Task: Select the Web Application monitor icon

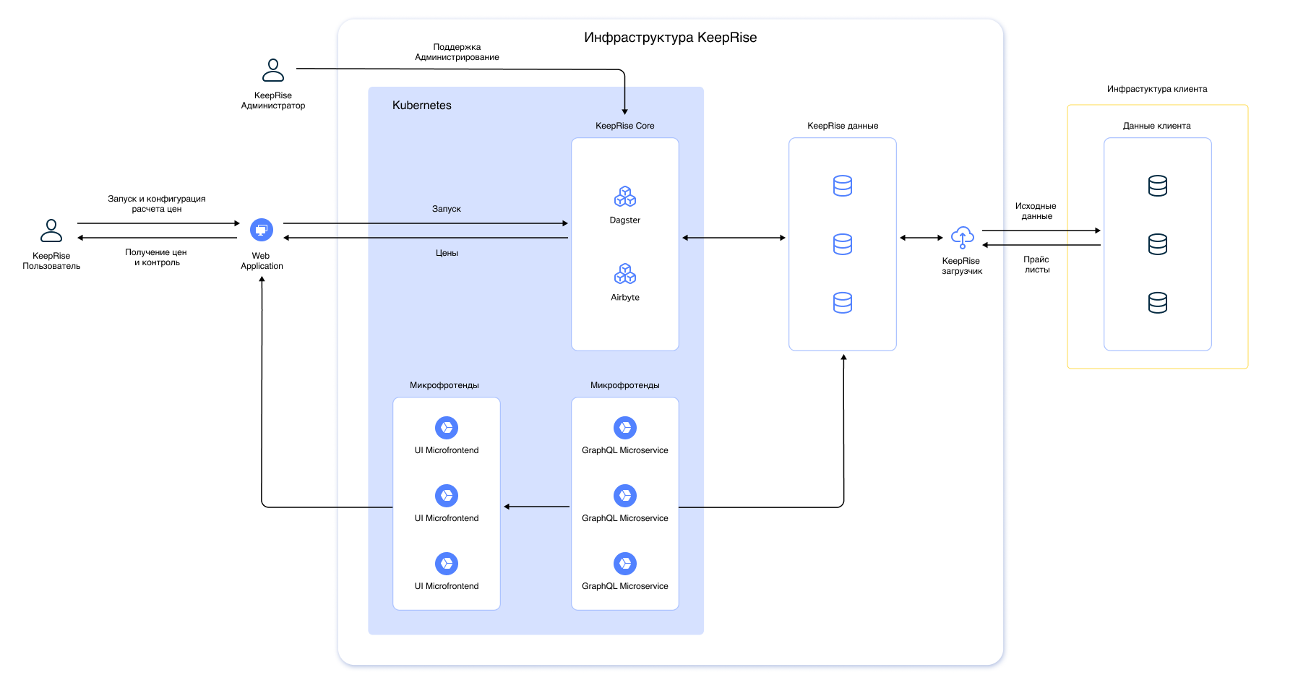Action: coord(262,230)
